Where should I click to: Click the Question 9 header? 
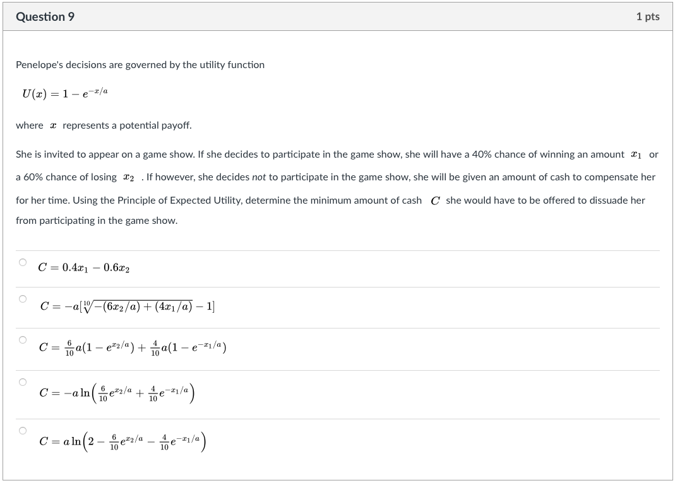pos(44,16)
